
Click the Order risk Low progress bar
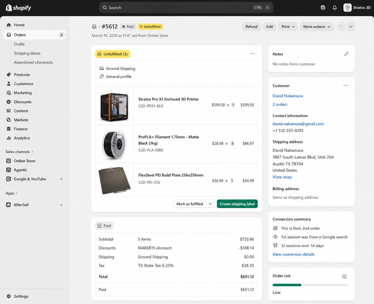point(310,285)
